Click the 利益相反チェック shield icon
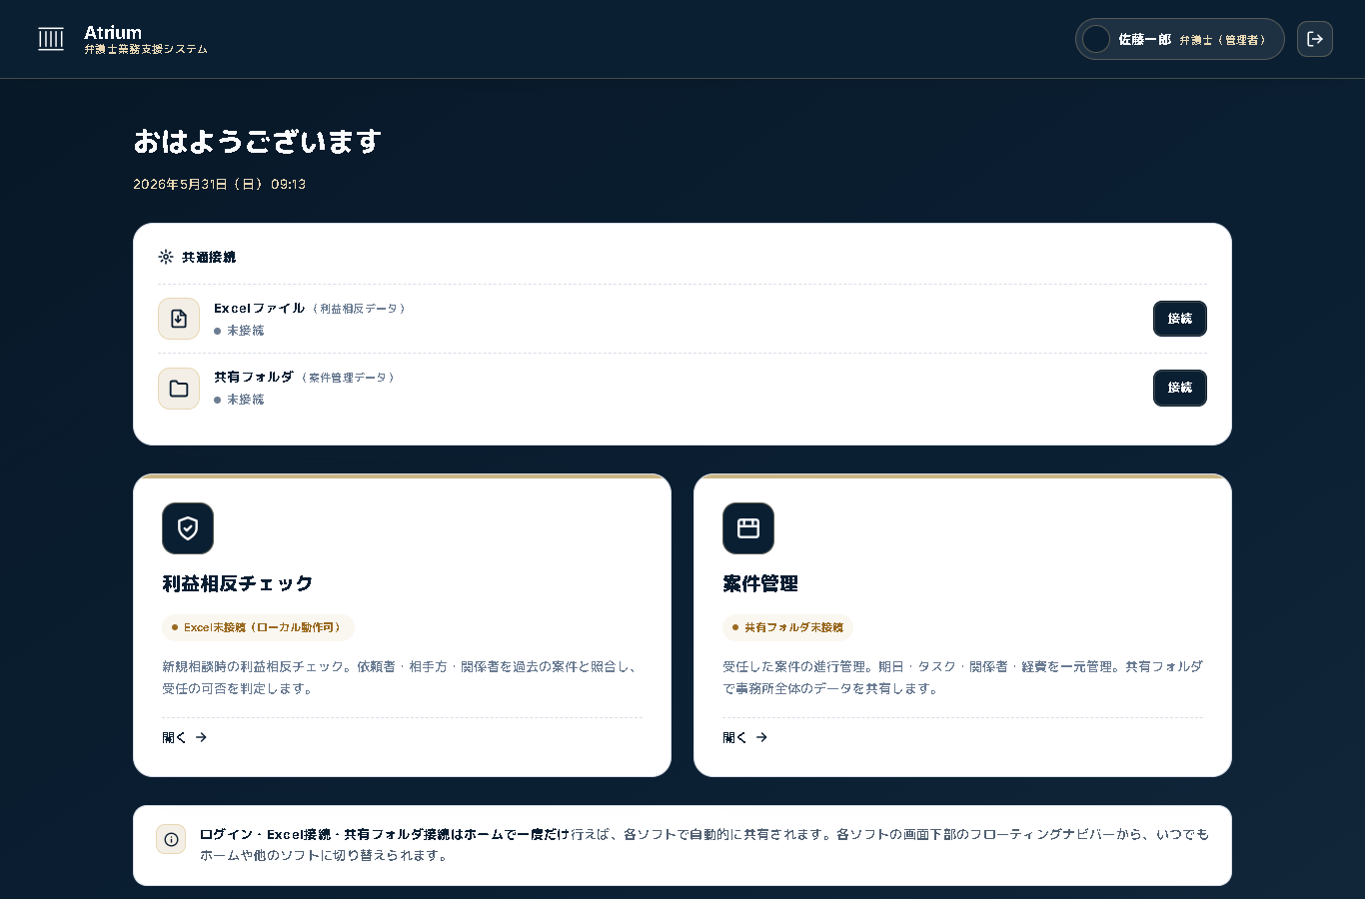 [x=188, y=528]
